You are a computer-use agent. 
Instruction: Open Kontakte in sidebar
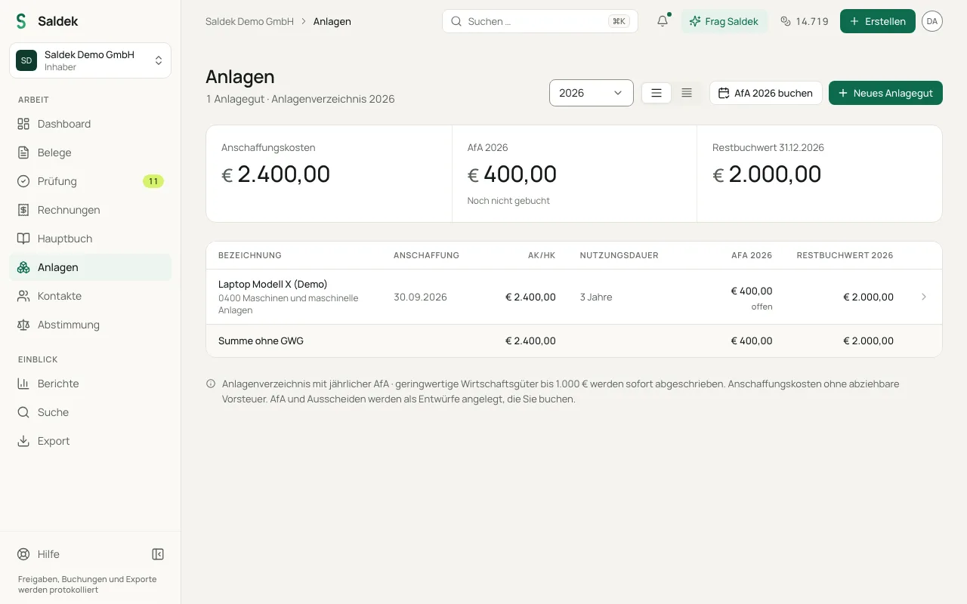pyautogui.click(x=90, y=296)
